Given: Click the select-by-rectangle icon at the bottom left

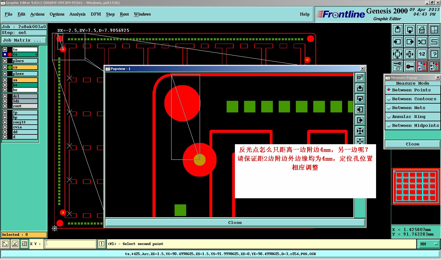Looking at the screenshot, I should (5, 244).
